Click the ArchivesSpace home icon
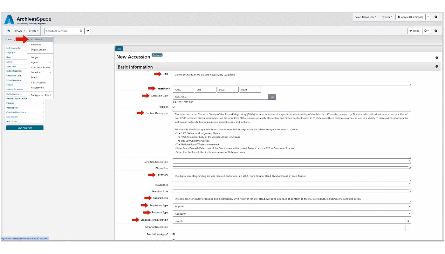 [x=8, y=31]
